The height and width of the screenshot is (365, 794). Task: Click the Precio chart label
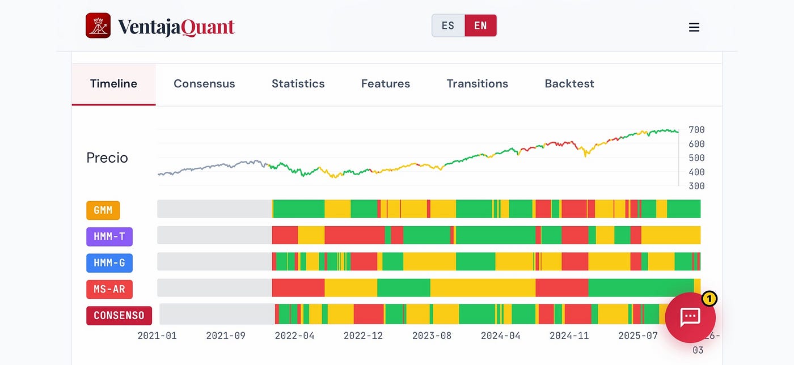[x=107, y=158]
